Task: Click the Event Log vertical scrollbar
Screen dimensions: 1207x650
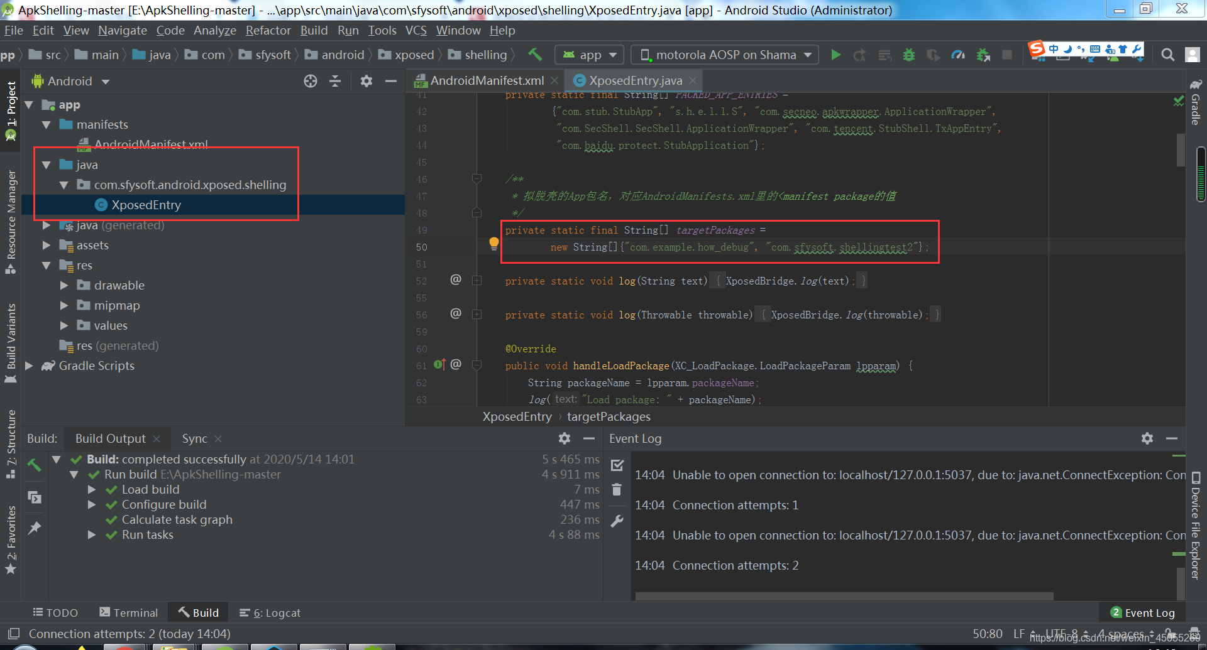Action: (1181, 583)
